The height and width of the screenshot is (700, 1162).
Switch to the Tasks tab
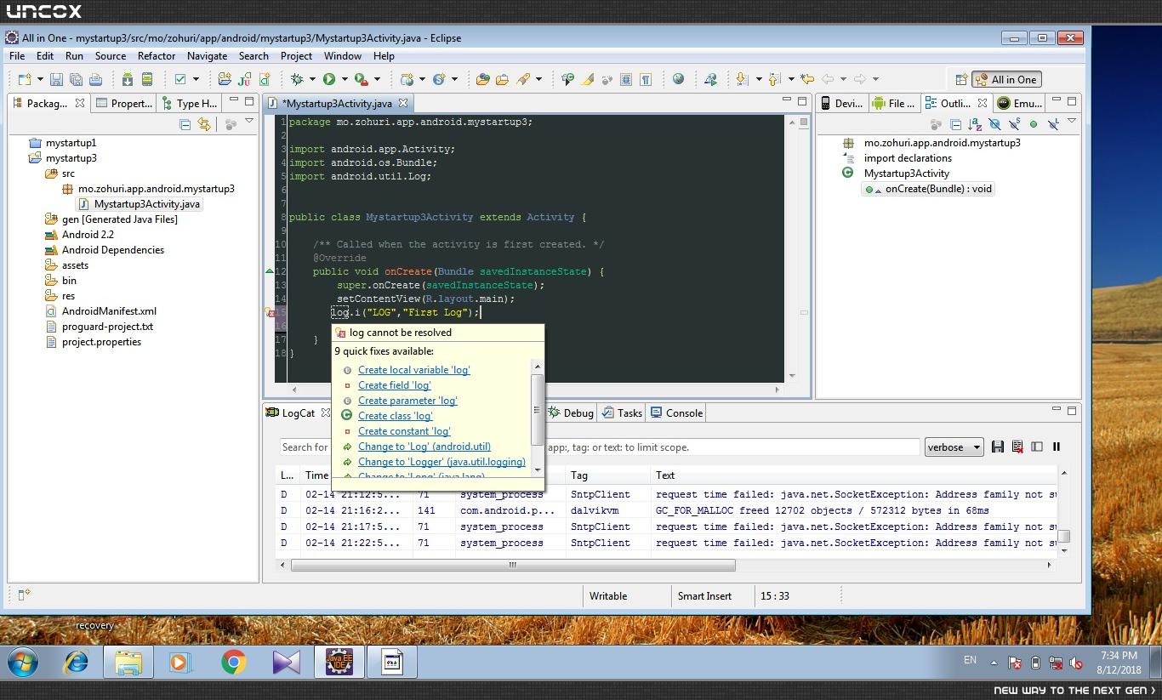(x=622, y=413)
